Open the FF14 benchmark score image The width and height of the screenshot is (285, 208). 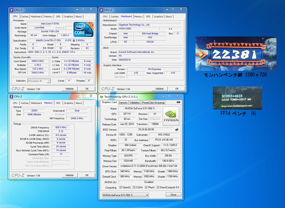[237, 98]
